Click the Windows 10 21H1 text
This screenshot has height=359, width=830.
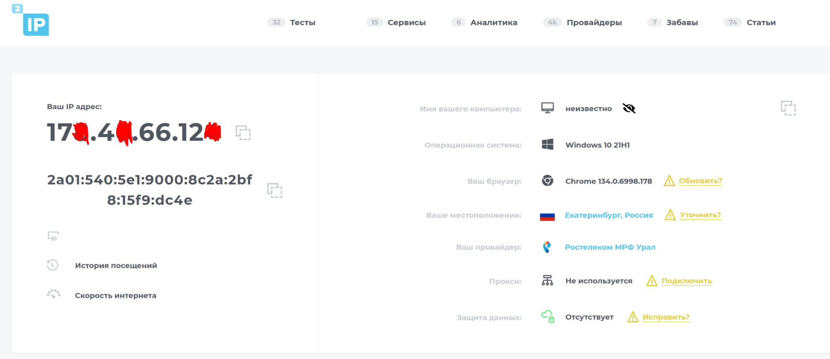pyautogui.click(x=597, y=145)
